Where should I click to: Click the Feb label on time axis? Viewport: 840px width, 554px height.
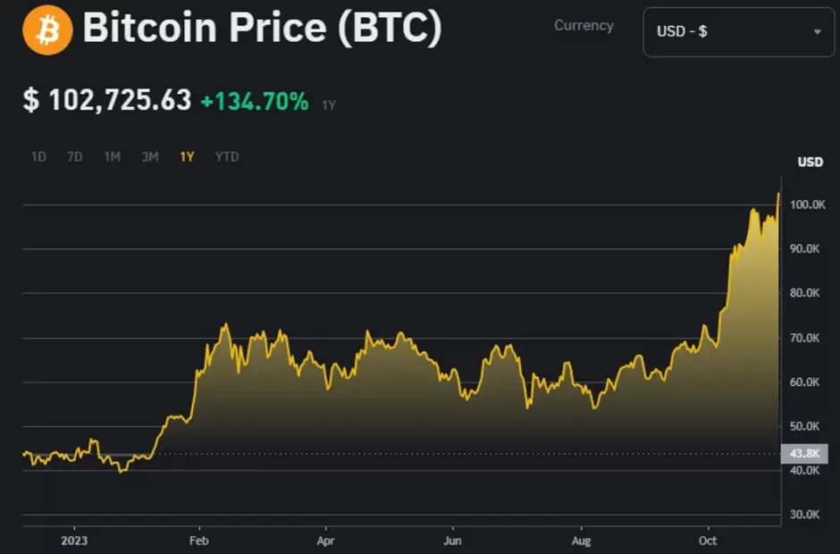[x=198, y=540]
